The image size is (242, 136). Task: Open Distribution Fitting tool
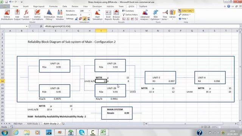[x=50, y=15]
